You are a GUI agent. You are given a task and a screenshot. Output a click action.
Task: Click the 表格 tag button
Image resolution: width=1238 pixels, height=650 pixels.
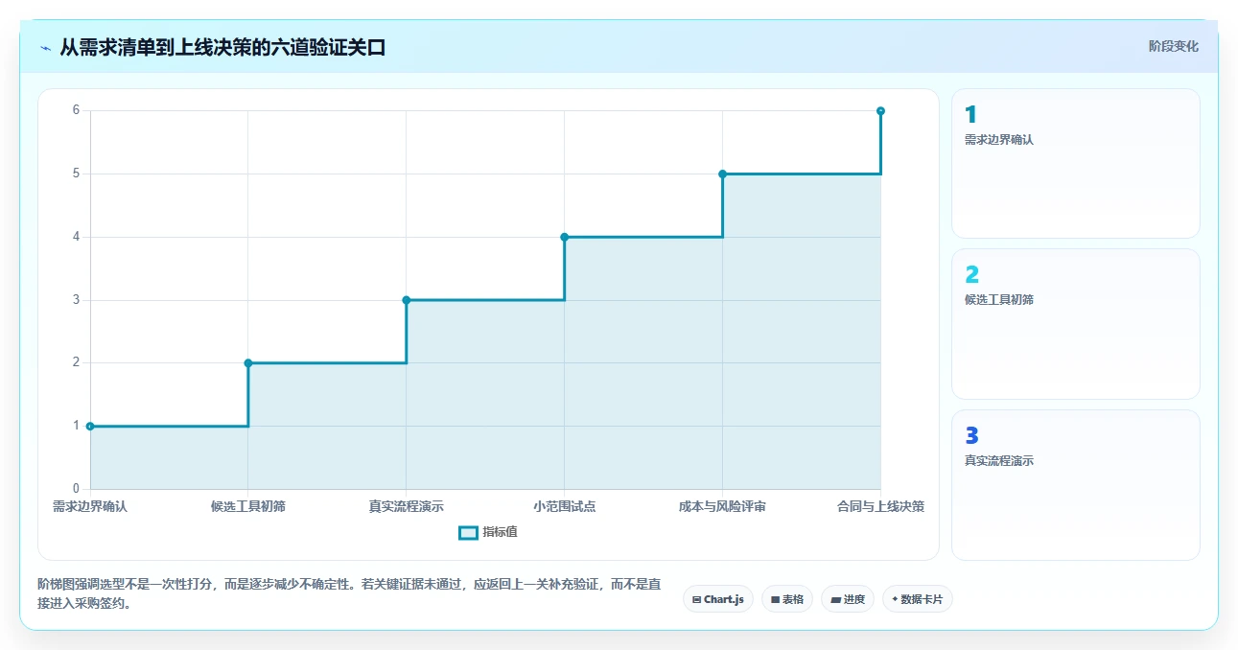[786, 599]
